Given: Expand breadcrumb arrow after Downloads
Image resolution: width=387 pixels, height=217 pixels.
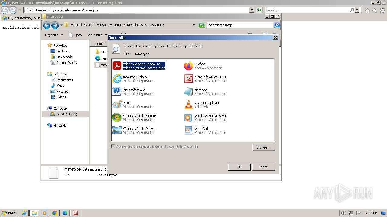Looking at the screenshot, I should point(145,25).
